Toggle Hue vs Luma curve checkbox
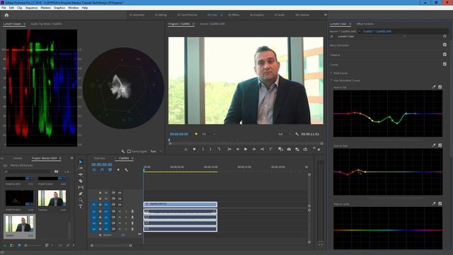The height and width of the screenshot is (255, 453). click(440, 204)
